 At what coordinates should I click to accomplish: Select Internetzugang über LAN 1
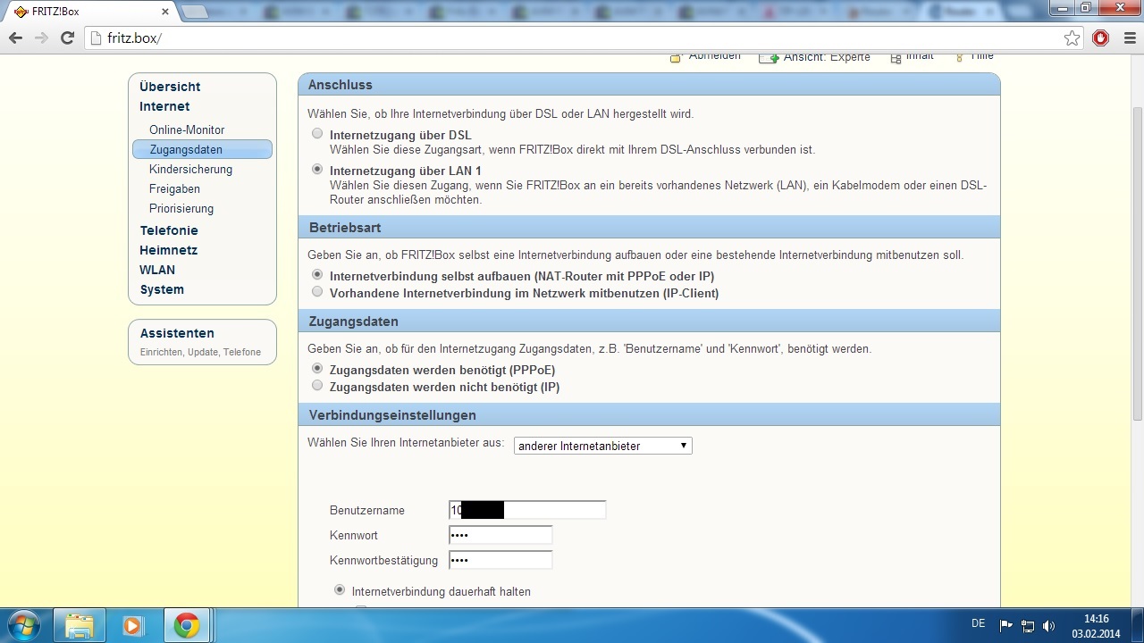(x=317, y=169)
